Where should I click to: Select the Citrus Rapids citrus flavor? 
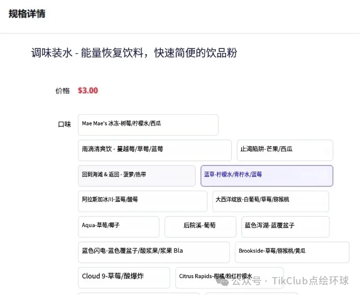coord(229,277)
